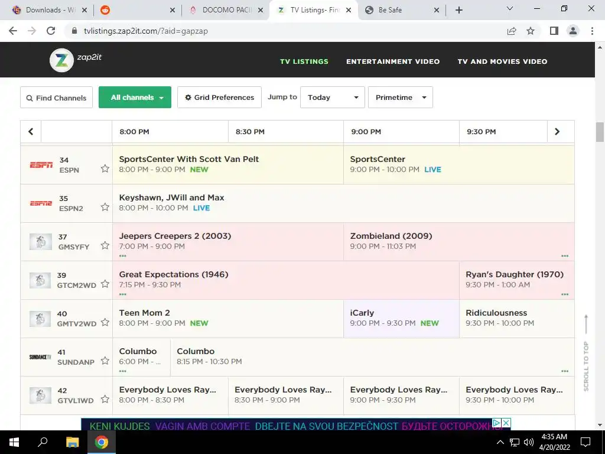Bookmark this page with star

[531, 31]
